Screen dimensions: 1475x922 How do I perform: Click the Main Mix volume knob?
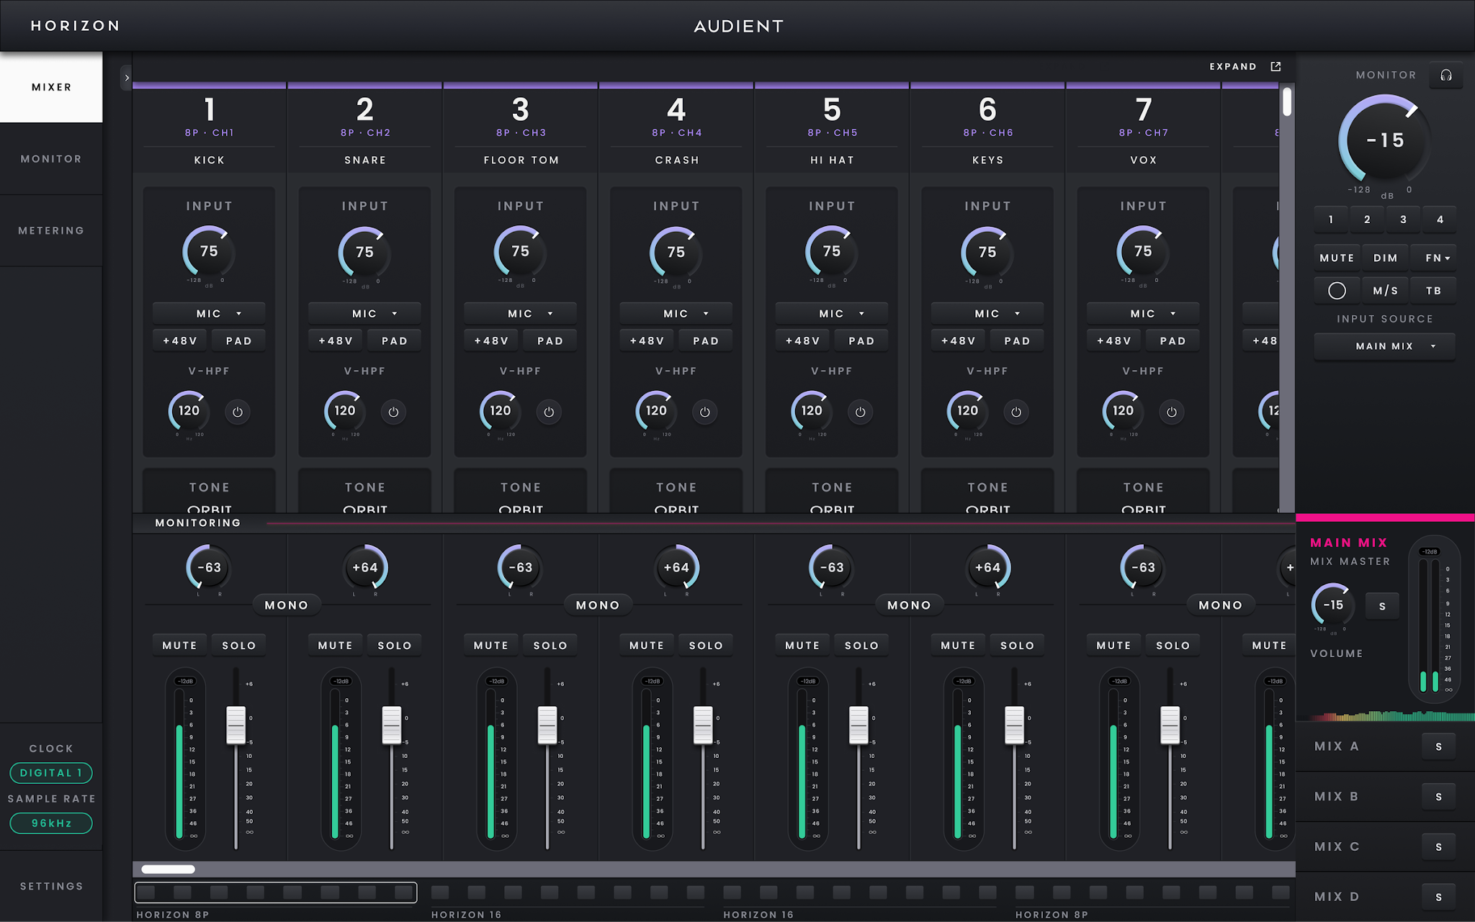(x=1333, y=605)
